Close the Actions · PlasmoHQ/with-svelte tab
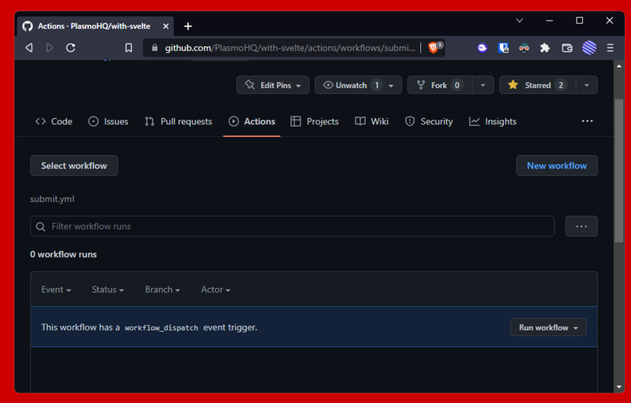Viewport: 631px width, 403px height. click(x=164, y=26)
